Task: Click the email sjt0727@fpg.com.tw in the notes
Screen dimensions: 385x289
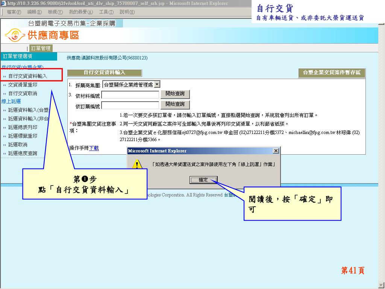Action: 202,132
